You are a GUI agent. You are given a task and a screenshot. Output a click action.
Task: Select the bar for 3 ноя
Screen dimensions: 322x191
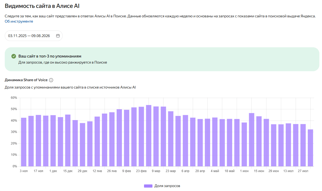pos(24,142)
